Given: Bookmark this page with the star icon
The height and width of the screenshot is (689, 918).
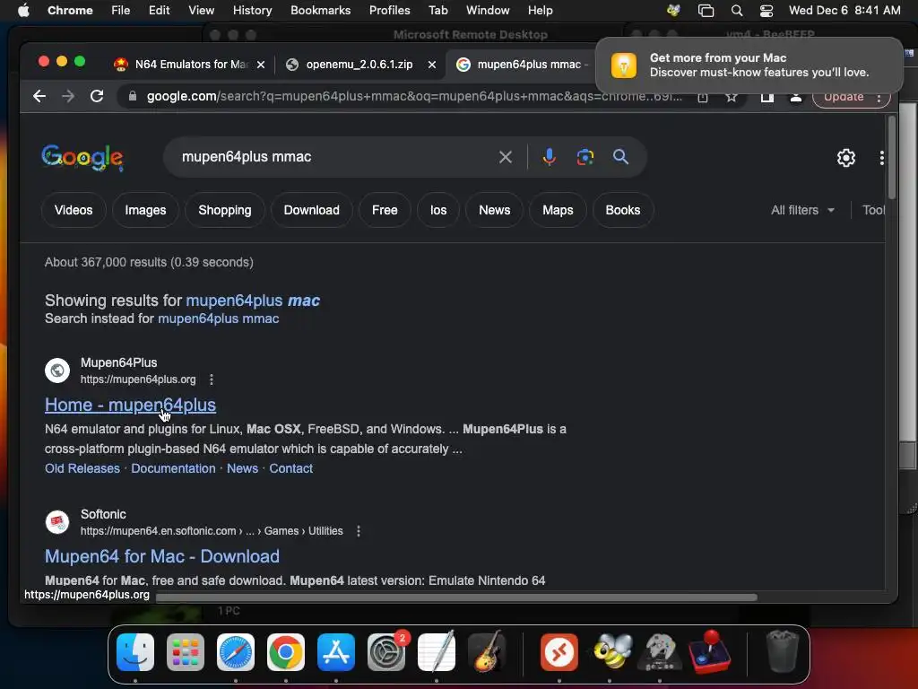Looking at the screenshot, I should (x=732, y=97).
